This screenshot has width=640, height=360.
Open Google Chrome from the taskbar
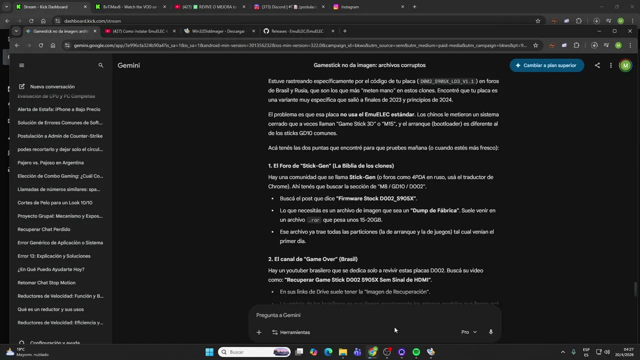click(372, 352)
